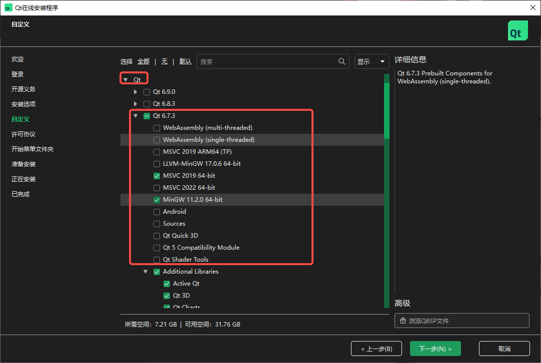Select the 开始菜单文件夹 step in sidebar
This screenshot has height=363, width=541.
click(x=32, y=149)
